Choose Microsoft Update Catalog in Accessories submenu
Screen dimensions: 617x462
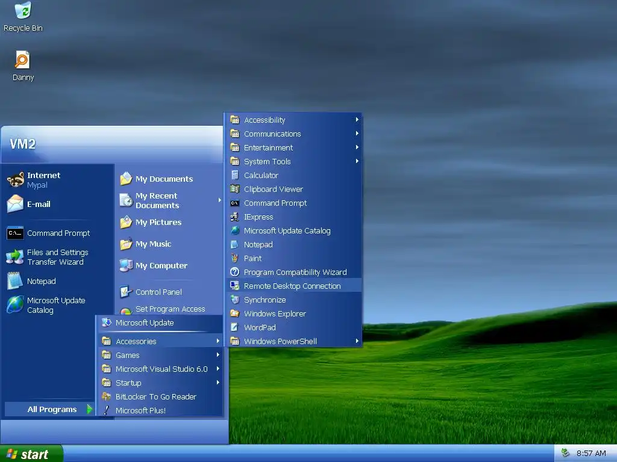pyautogui.click(x=294, y=230)
